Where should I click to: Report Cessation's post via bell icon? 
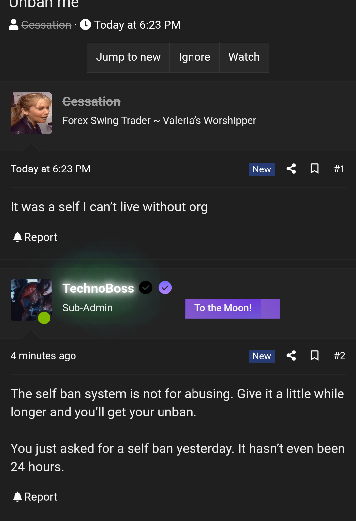coord(35,237)
